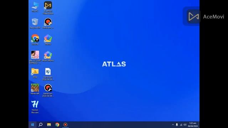
Task: Select the Minecraft desktop shortcut
Action: (x=35, y=89)
